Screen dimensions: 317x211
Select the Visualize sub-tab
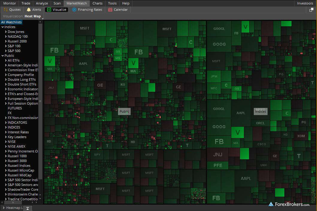(x=57, y=10)
